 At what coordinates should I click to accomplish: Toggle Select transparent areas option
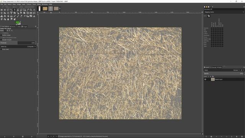[1, 38]
